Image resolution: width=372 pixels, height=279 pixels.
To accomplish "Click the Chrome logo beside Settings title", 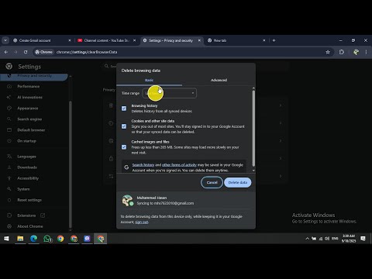I will pyautogui.click(x=9, y=67).
